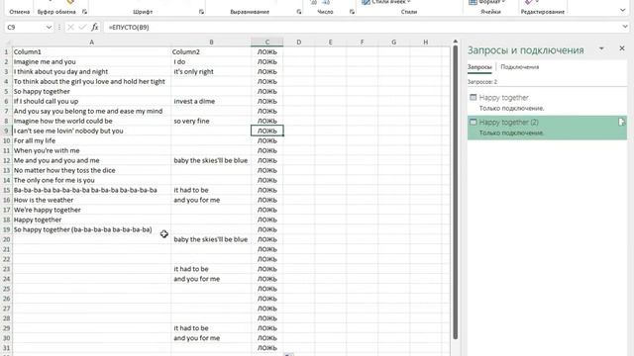Image resolution: width=634 pixels, height=356 pixels.
Task: Click the Стили group label
Action: pos(409,12)
